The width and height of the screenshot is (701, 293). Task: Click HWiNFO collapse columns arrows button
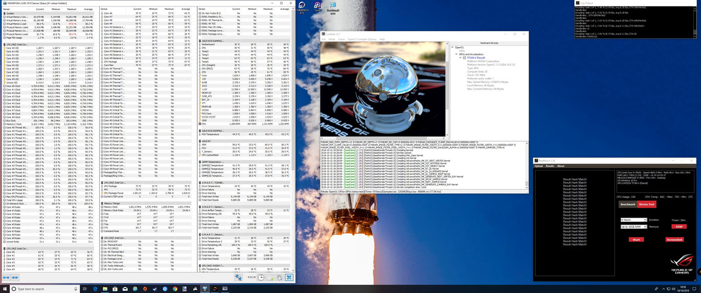click(x=15, y=278)
